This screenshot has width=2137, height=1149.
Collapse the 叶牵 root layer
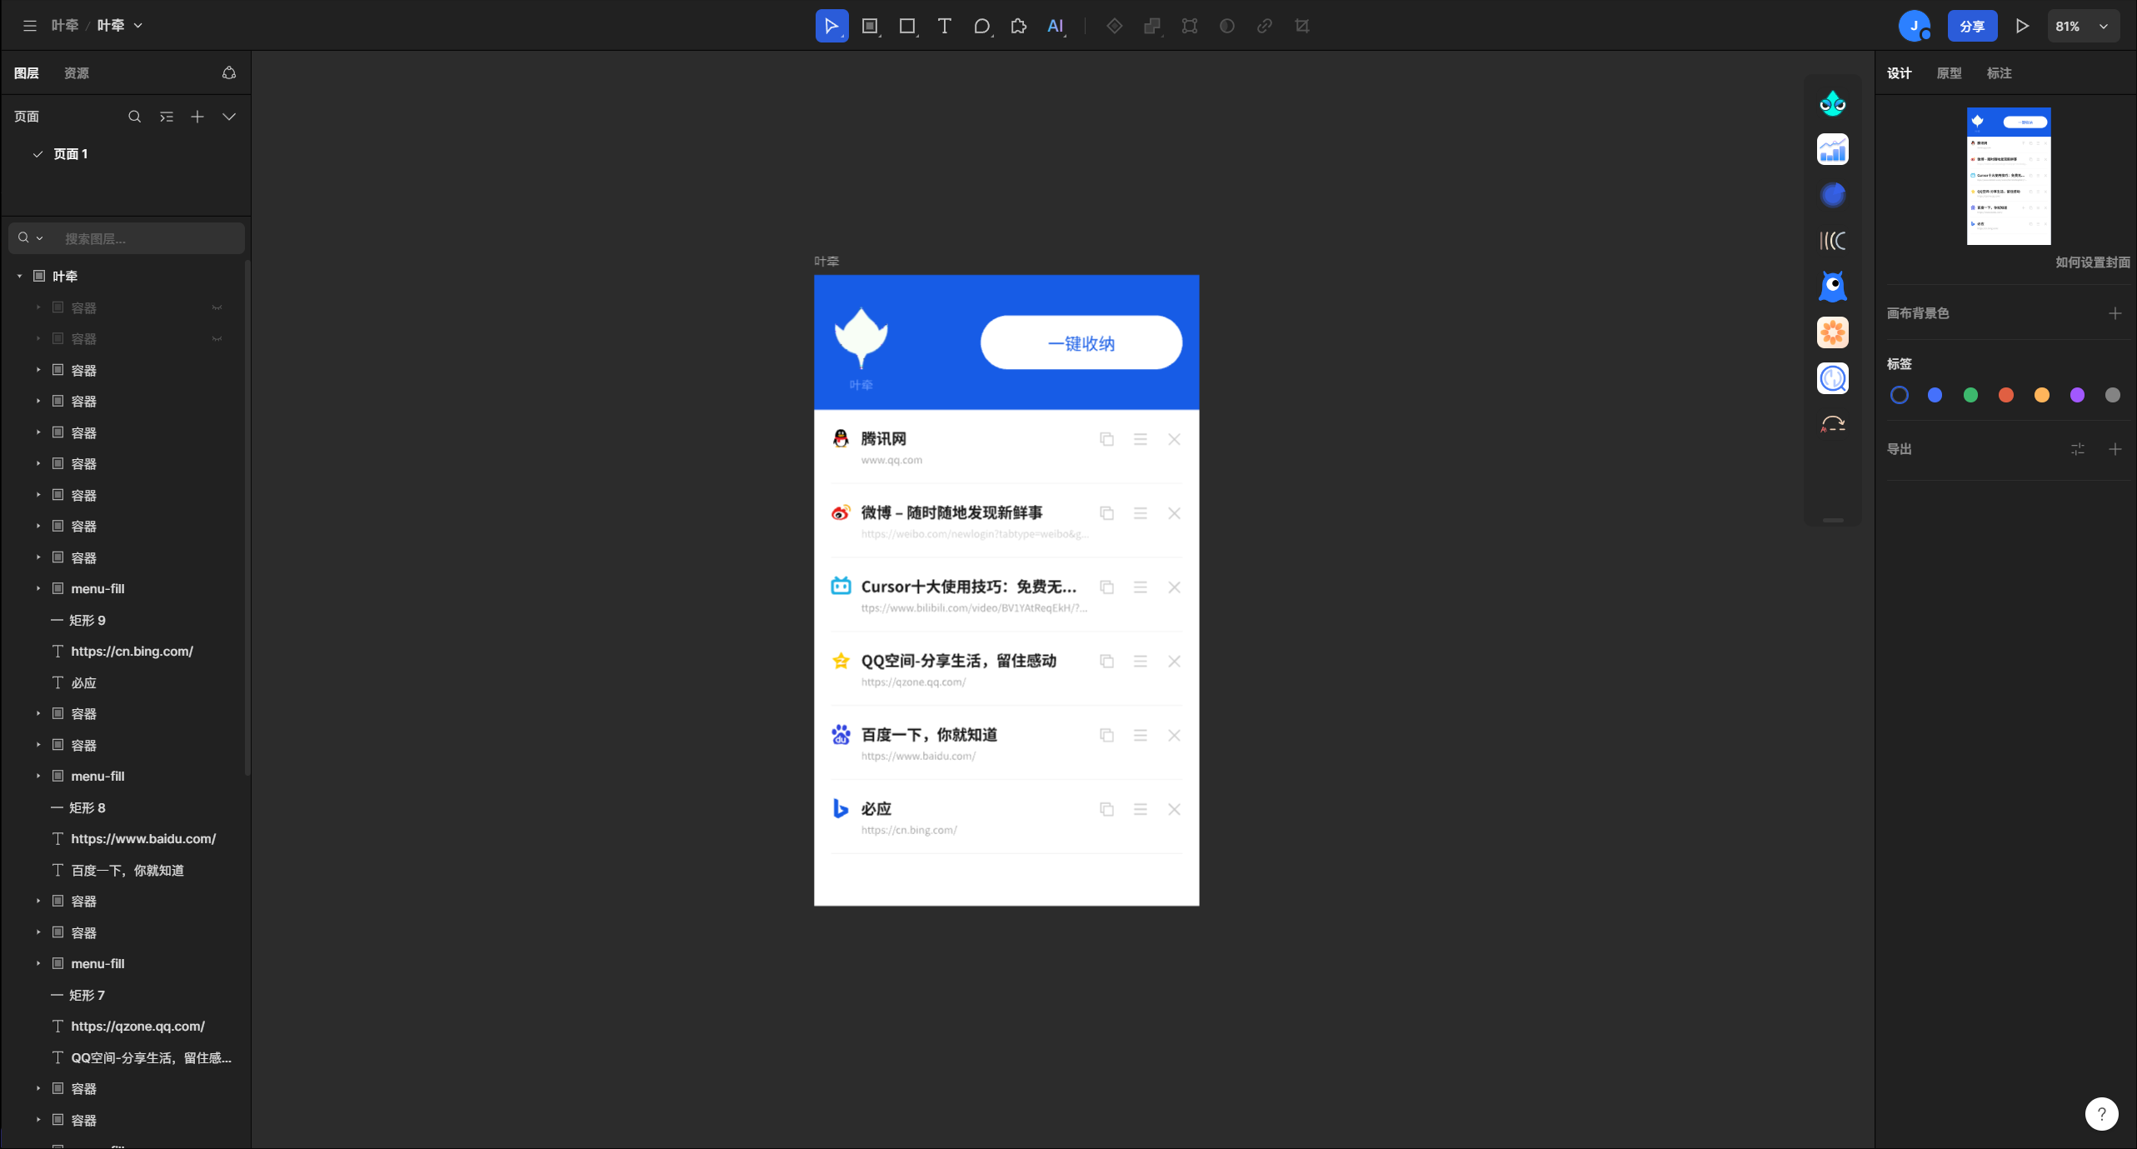(19, 276)
